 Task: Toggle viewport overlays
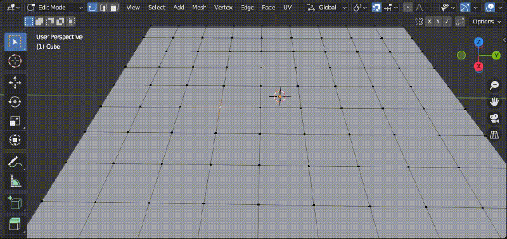[x=490, y=7]
